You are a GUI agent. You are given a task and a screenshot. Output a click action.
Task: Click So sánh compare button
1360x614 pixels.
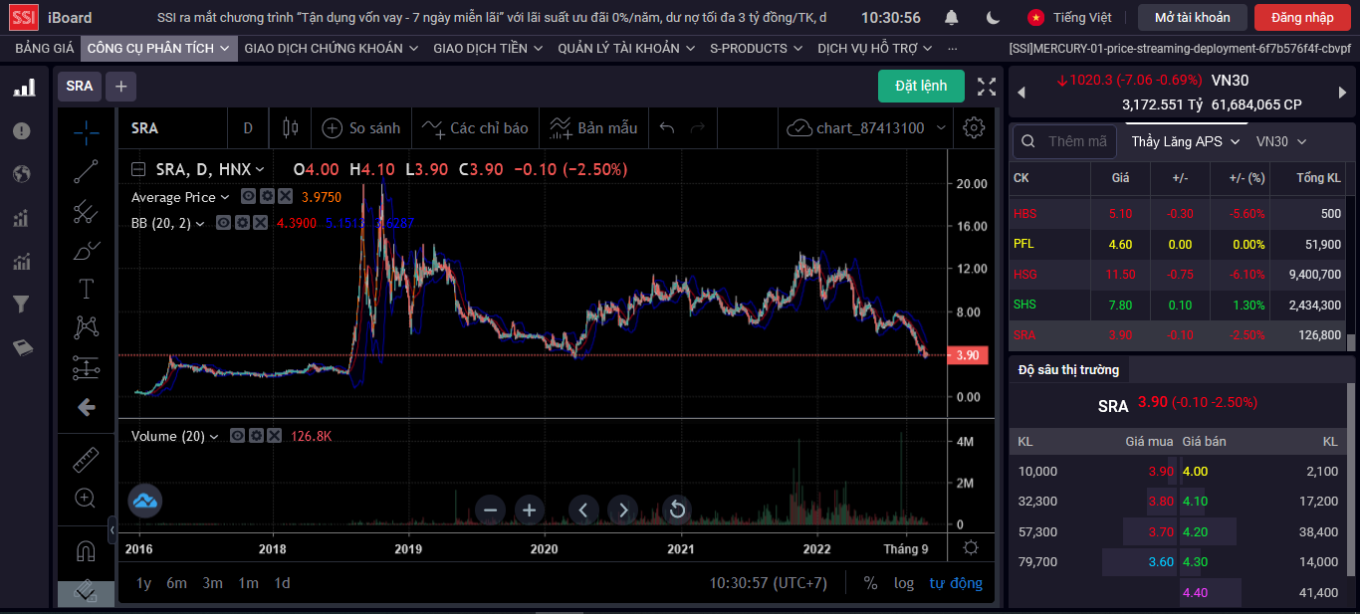tap(361, 127)
